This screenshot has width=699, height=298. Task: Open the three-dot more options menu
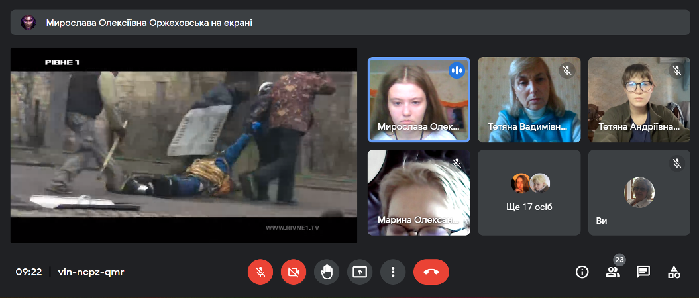393,272
